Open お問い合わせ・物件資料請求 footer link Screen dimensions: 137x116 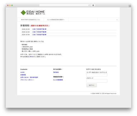coord(29,77)
